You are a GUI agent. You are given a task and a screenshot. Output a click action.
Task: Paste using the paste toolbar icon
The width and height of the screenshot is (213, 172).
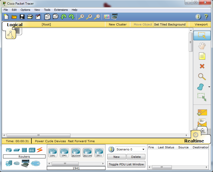55,17
